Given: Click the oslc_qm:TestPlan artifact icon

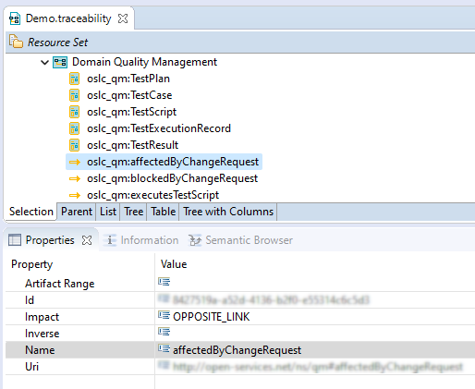Looking at the screenshot, I should [x=74, y=79].
